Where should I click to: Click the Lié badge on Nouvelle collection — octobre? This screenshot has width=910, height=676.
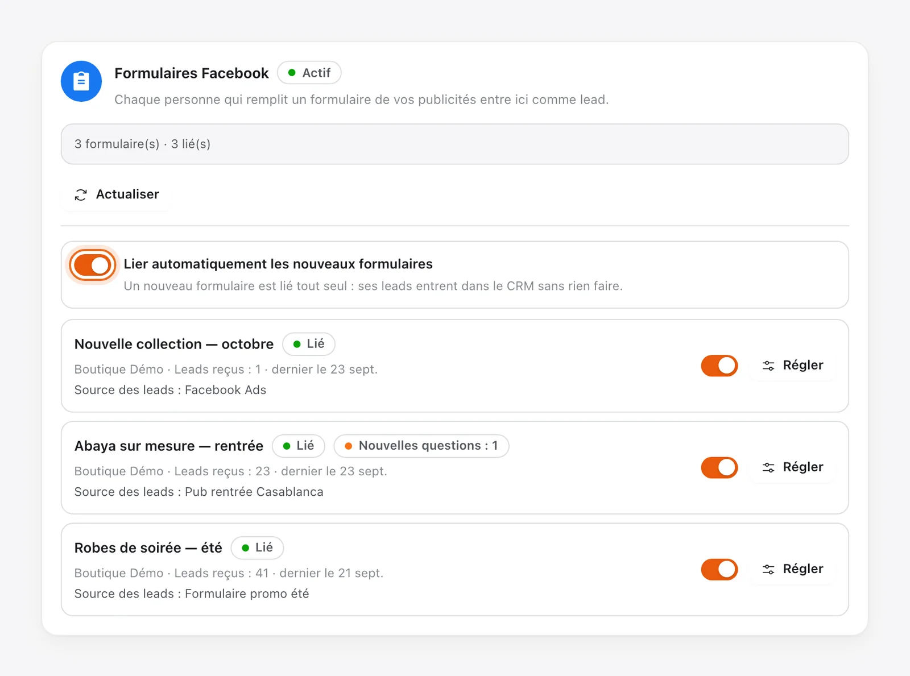pyautogui.click(x=309, y=344)
